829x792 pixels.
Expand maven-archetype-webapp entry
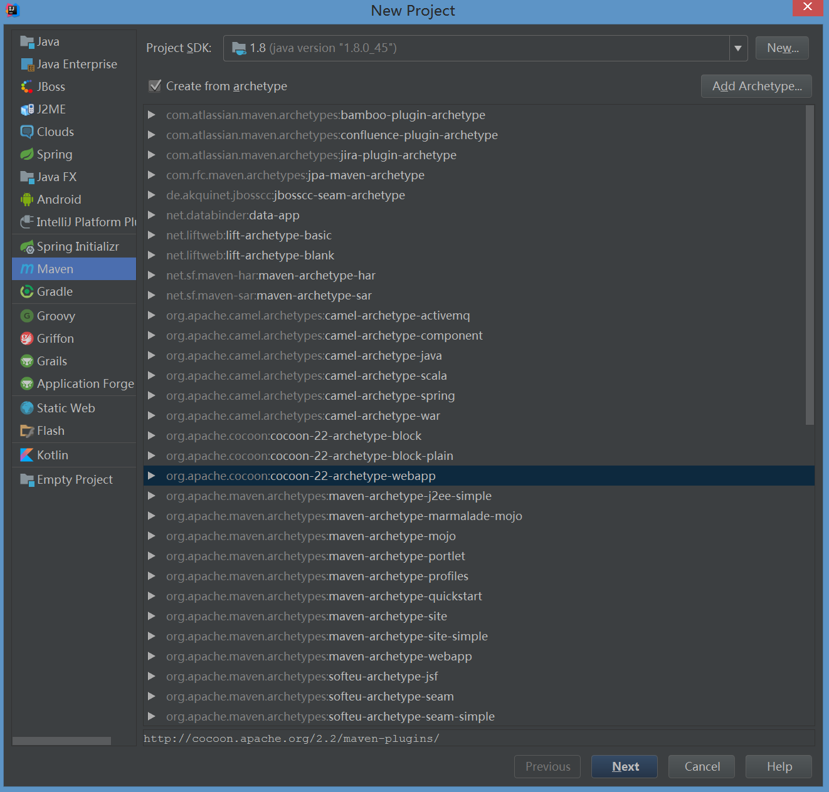151,656
